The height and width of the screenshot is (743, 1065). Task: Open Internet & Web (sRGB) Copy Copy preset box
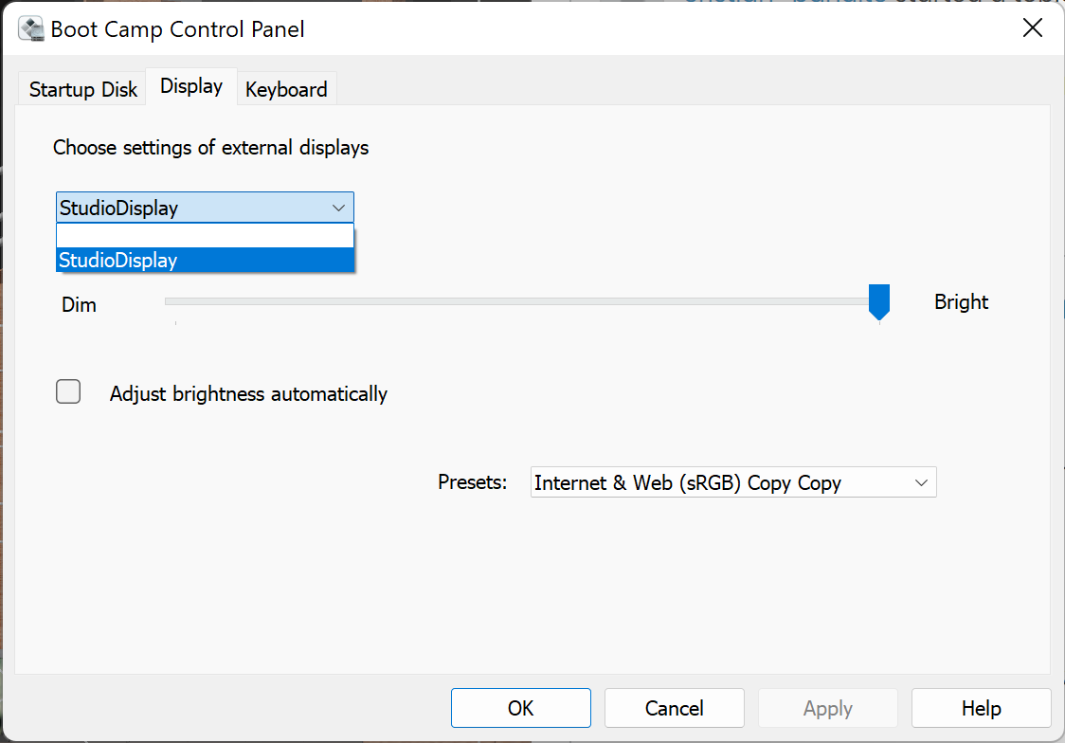[733, 482]
